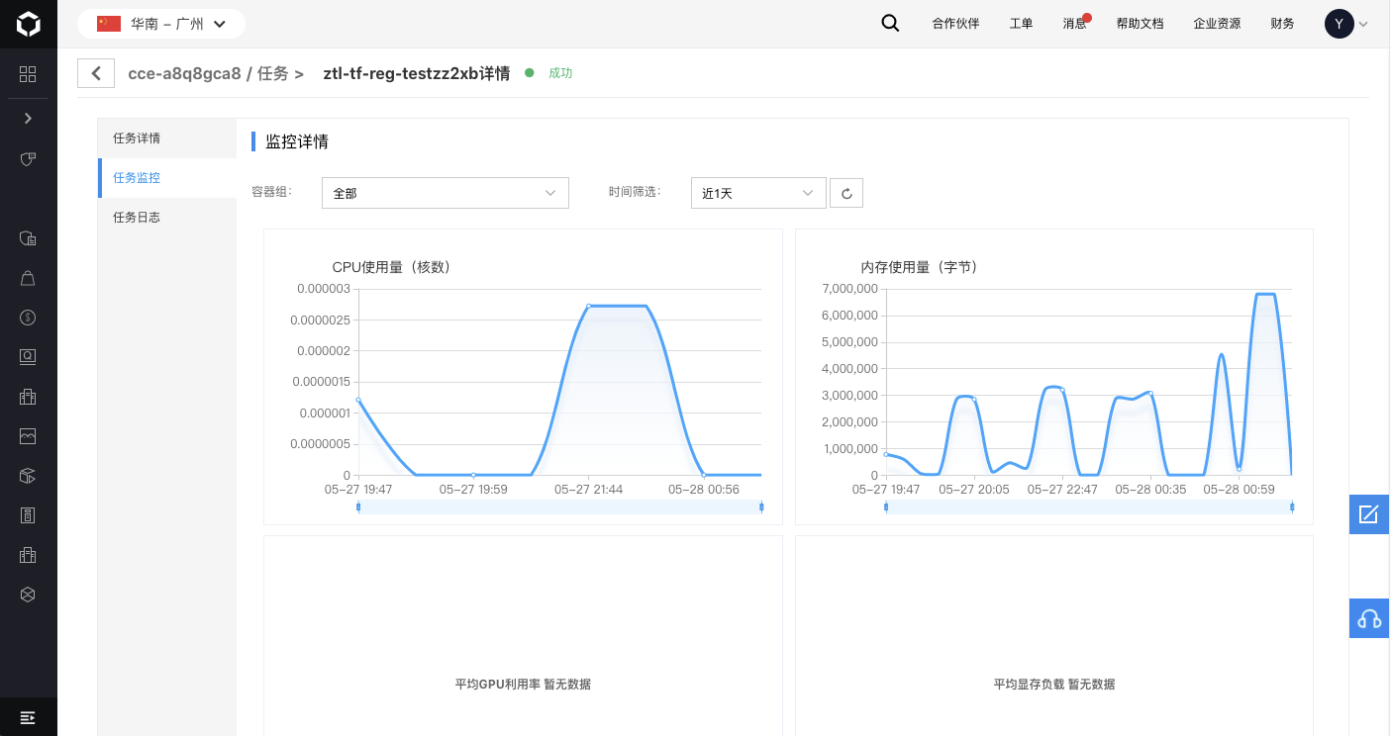Viewport: 1391px width, 736px height.
Task: Expand the sidebar using the right arrow
Action: pyautogui.click(x=28, y=119)
